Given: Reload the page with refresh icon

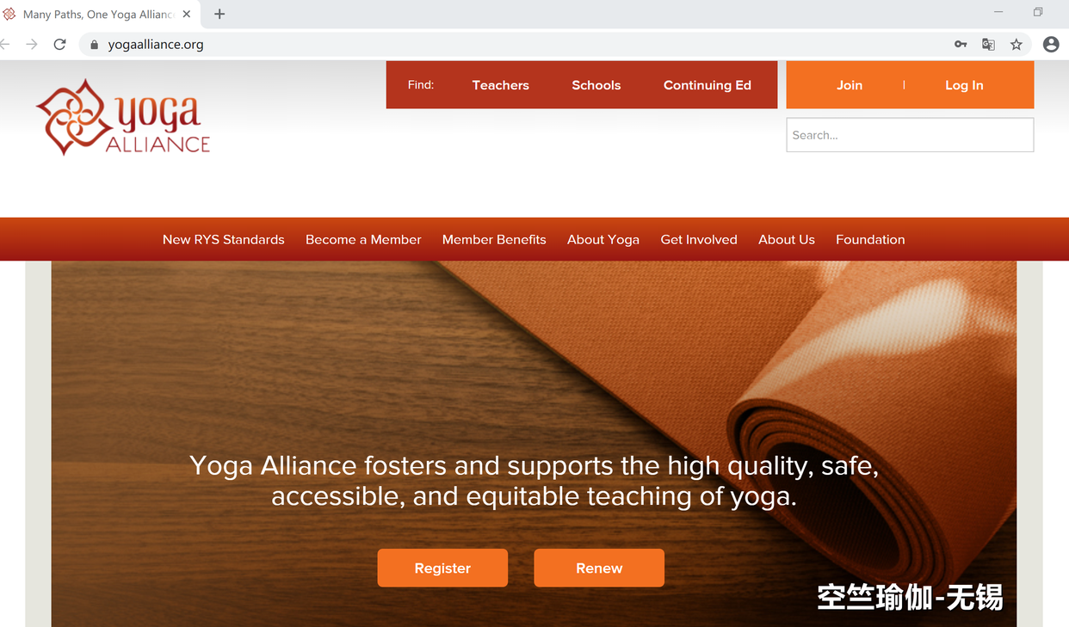Looking at the screenshot, I should (59, 45).
